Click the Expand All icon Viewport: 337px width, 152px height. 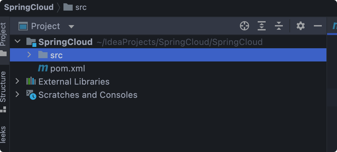[262, 26]
